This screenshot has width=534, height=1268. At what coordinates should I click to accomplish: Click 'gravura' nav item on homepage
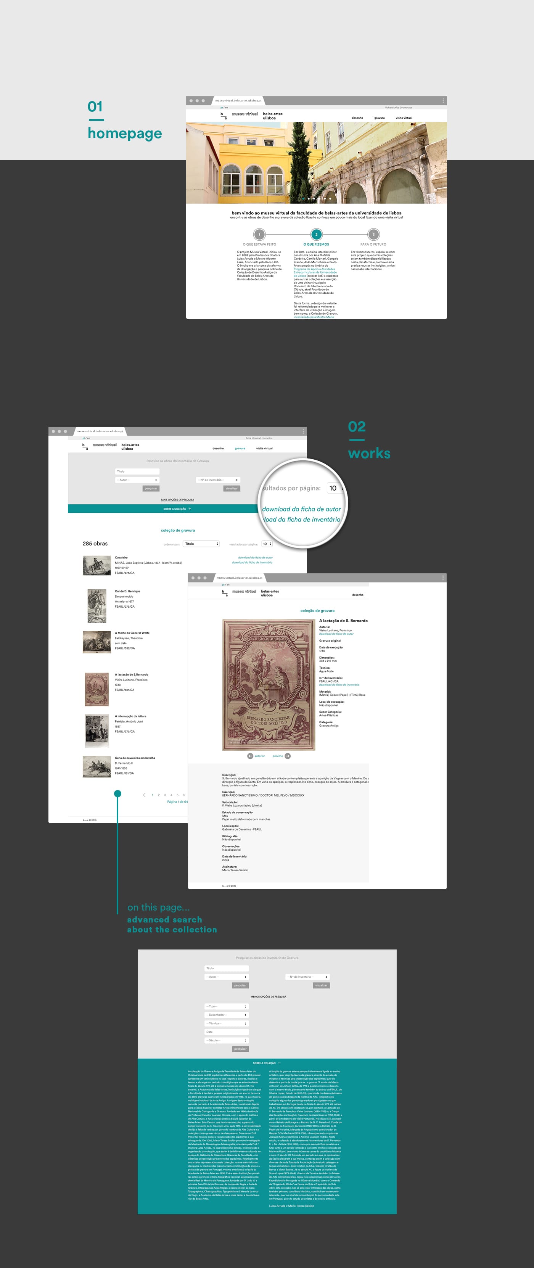point(380,117)
